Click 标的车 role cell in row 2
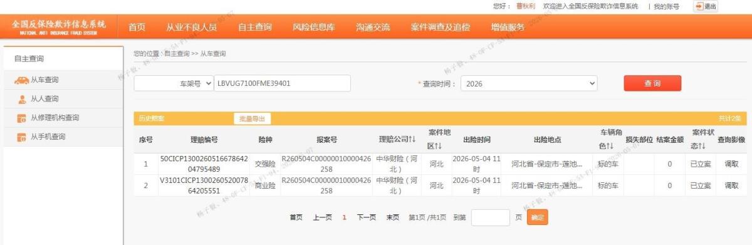 (608, 185)
